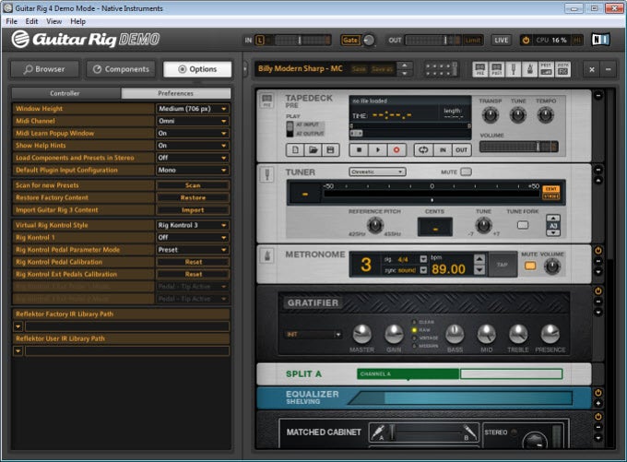Click the Tapedeck module cassette icon
The height and width of the screenshot is (462, 627).
(x=266, y=100)
